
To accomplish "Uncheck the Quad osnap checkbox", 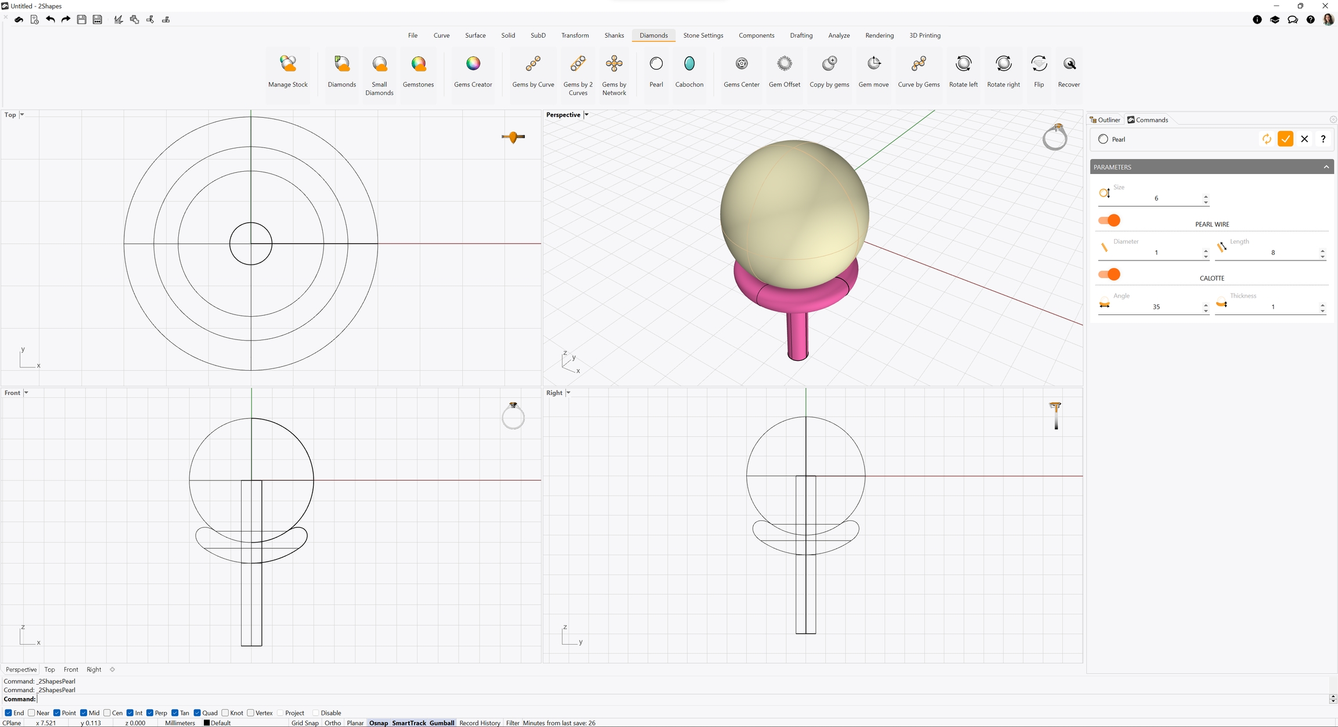I will (197, 713).
